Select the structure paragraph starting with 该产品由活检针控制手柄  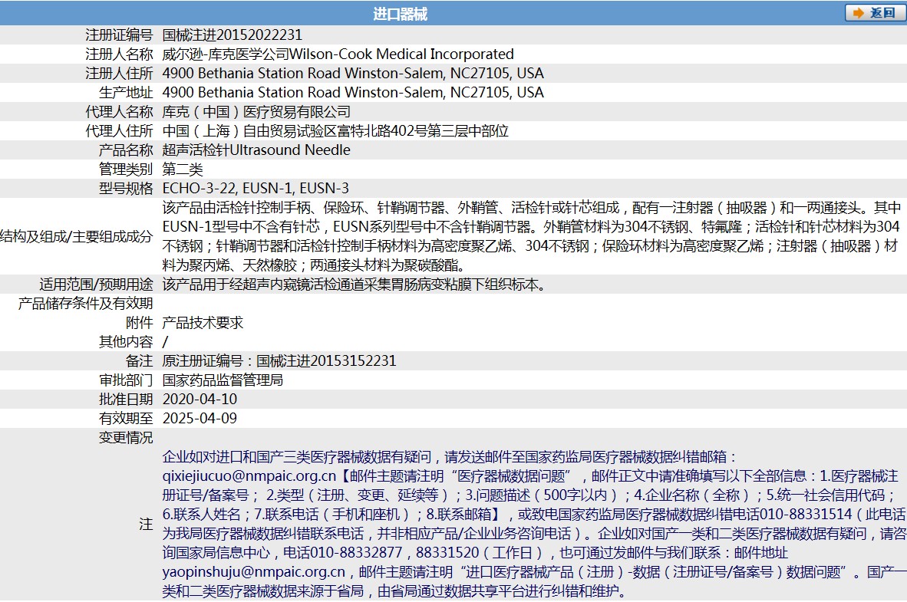533,236
